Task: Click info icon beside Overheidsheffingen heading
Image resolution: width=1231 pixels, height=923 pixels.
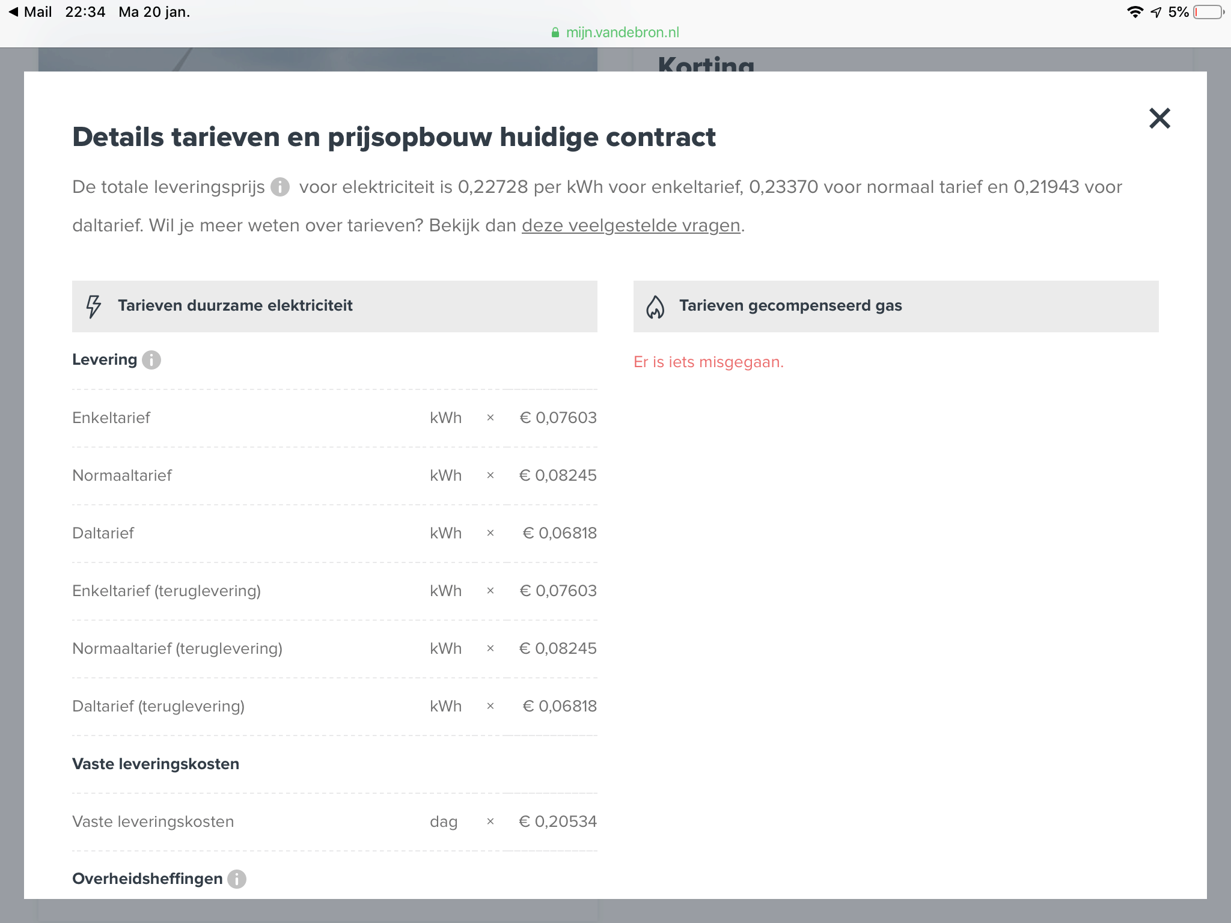Action: point(237,879)
